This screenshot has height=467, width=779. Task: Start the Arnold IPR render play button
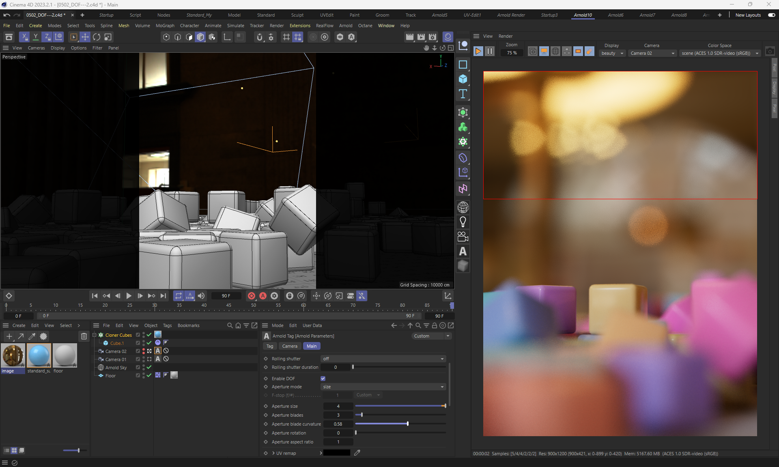coord(478,51)
